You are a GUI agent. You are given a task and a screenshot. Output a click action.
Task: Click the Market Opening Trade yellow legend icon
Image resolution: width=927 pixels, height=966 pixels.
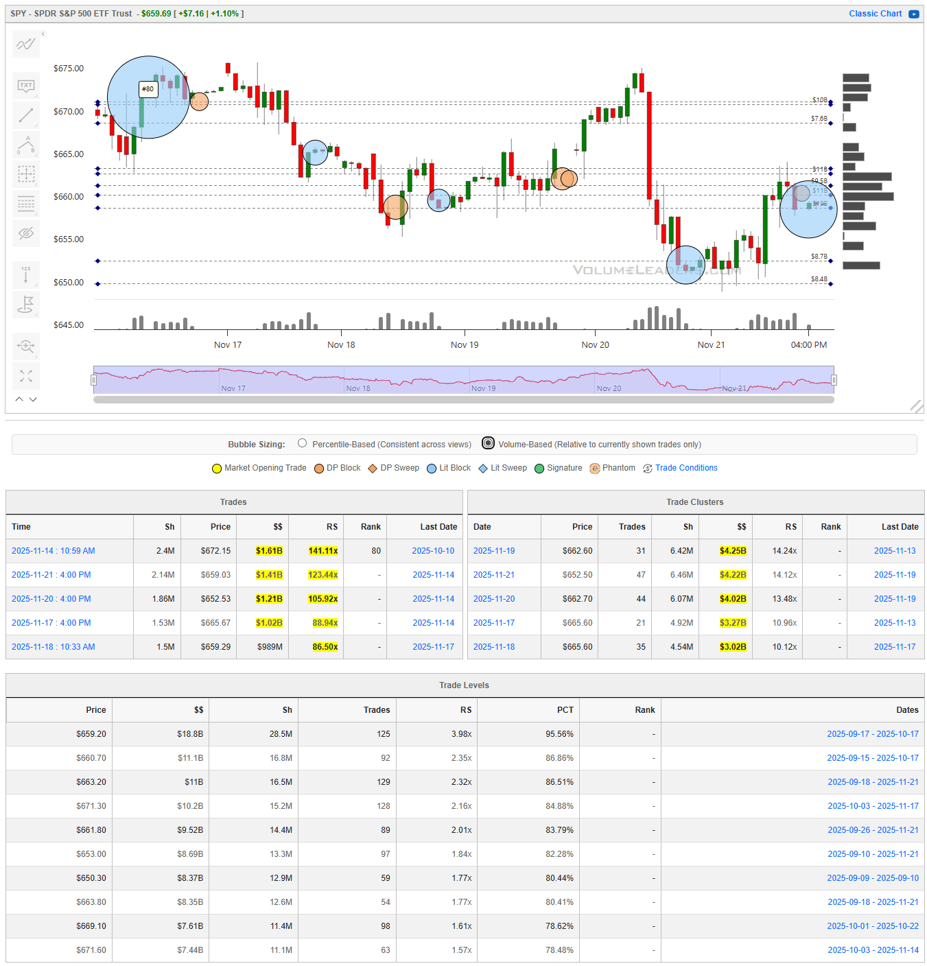[x=217, y=469]
